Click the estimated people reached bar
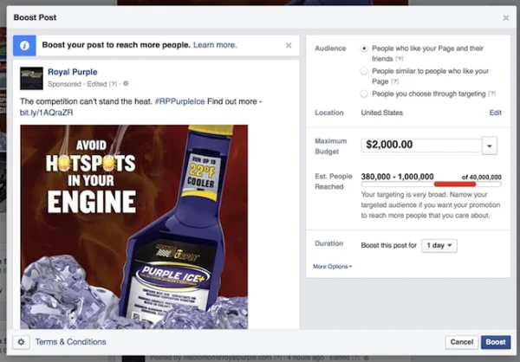The height and width of the screenshot is (362, 520). point(431,184)
